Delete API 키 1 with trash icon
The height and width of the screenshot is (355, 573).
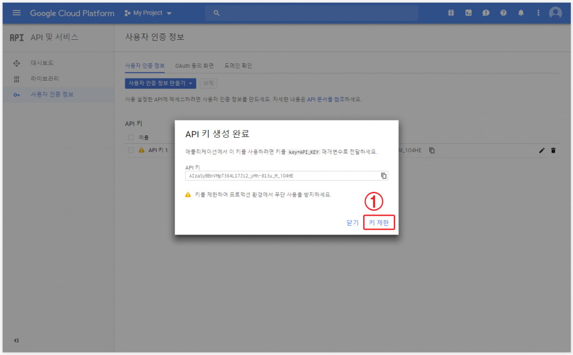coord(553,150)
